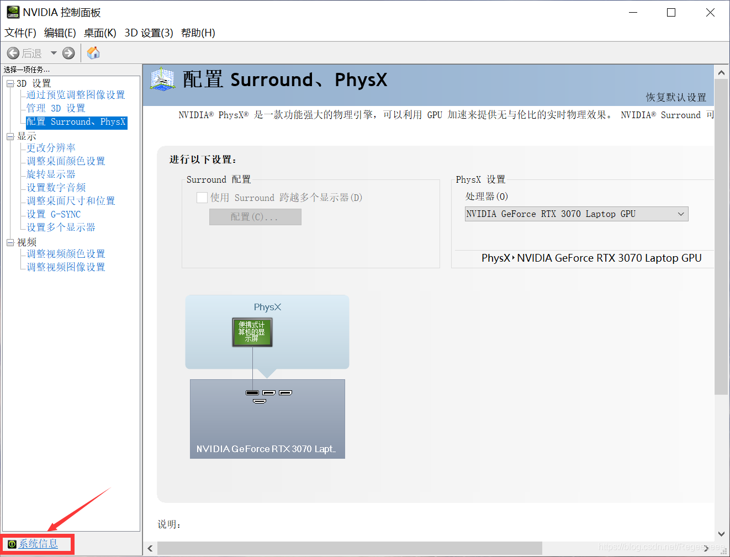This screenshot has width=730, height=557.
Task: Open 设置多个显示器
Action: point(61,227)
